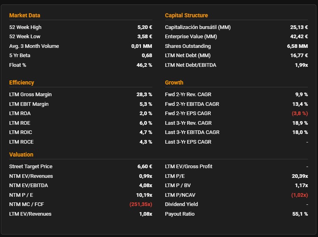Click the Street Target Price label

click(31, 167)
